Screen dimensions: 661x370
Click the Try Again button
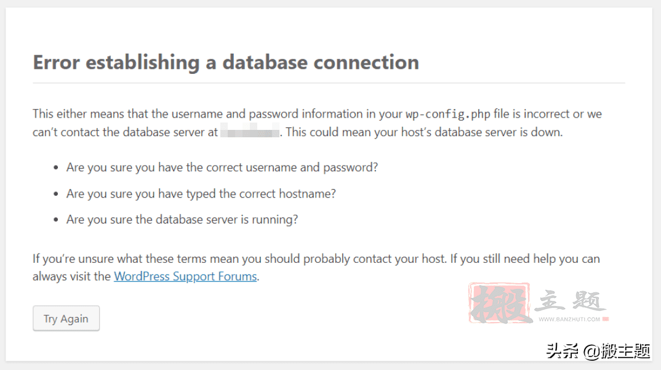coord(66,318)
